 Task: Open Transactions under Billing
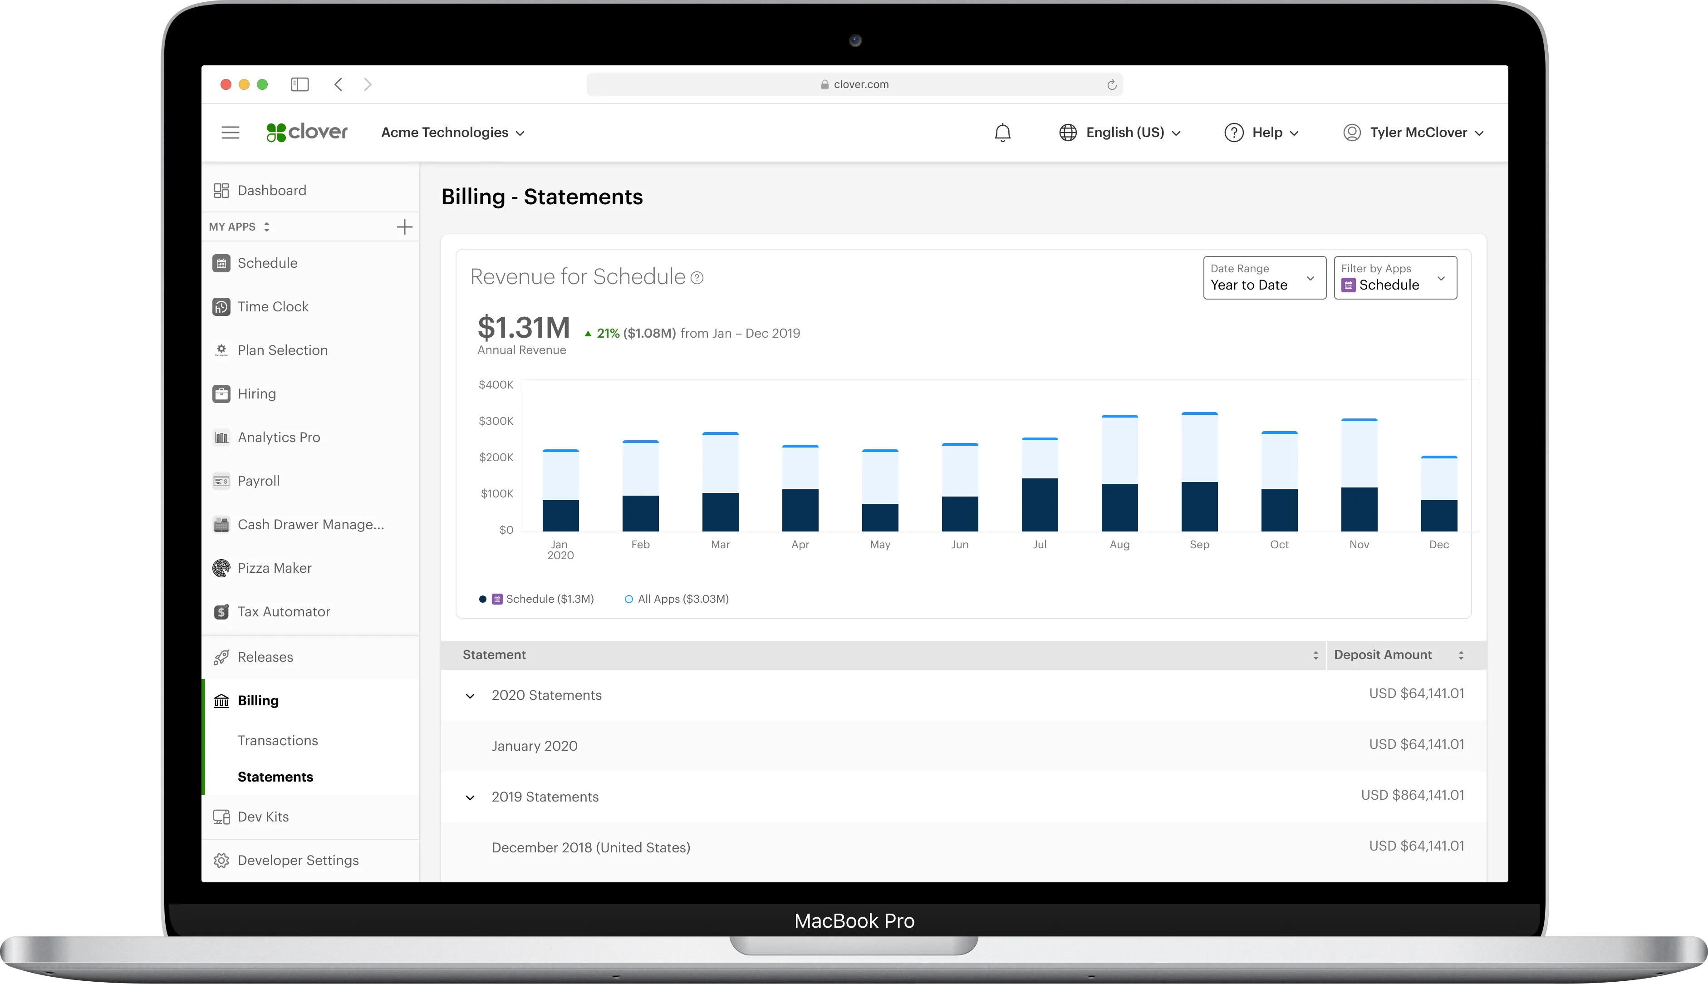pyautogui.click(x=278, y=741)
